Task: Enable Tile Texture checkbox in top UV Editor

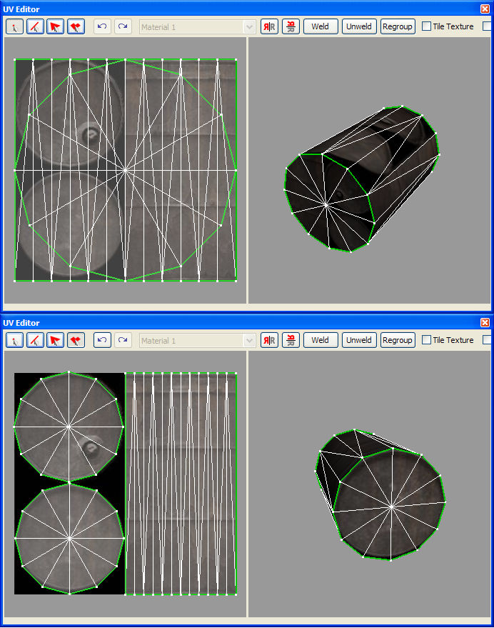Action: [427, 26]
